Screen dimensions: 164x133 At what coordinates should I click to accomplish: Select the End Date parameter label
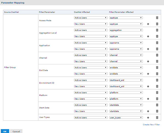(43, 70)
